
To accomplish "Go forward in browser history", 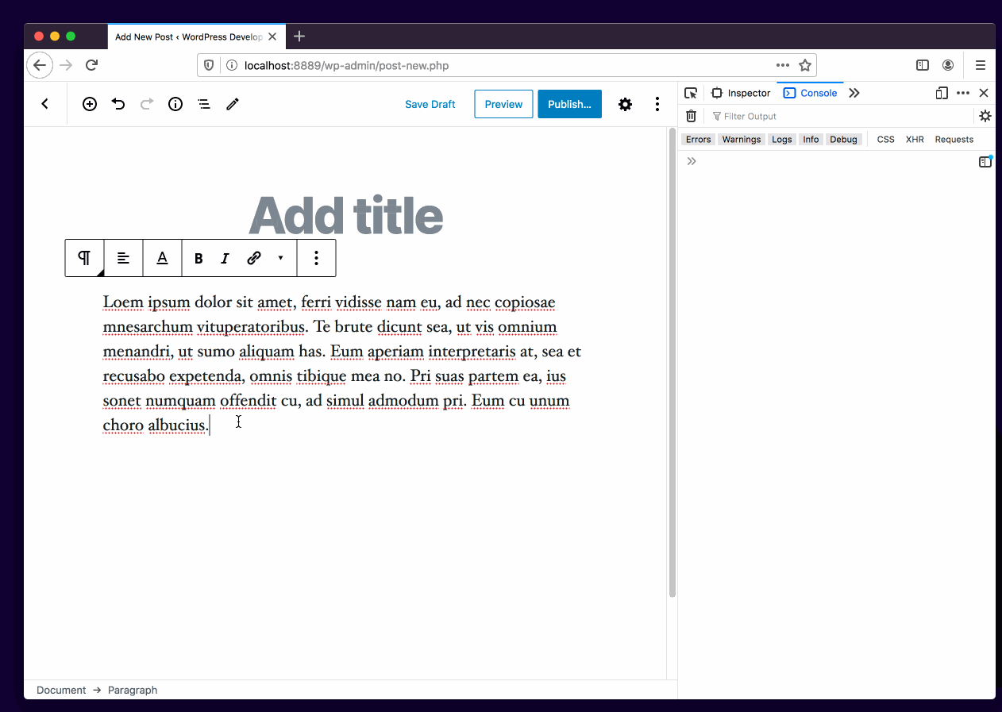I will 66,65.
